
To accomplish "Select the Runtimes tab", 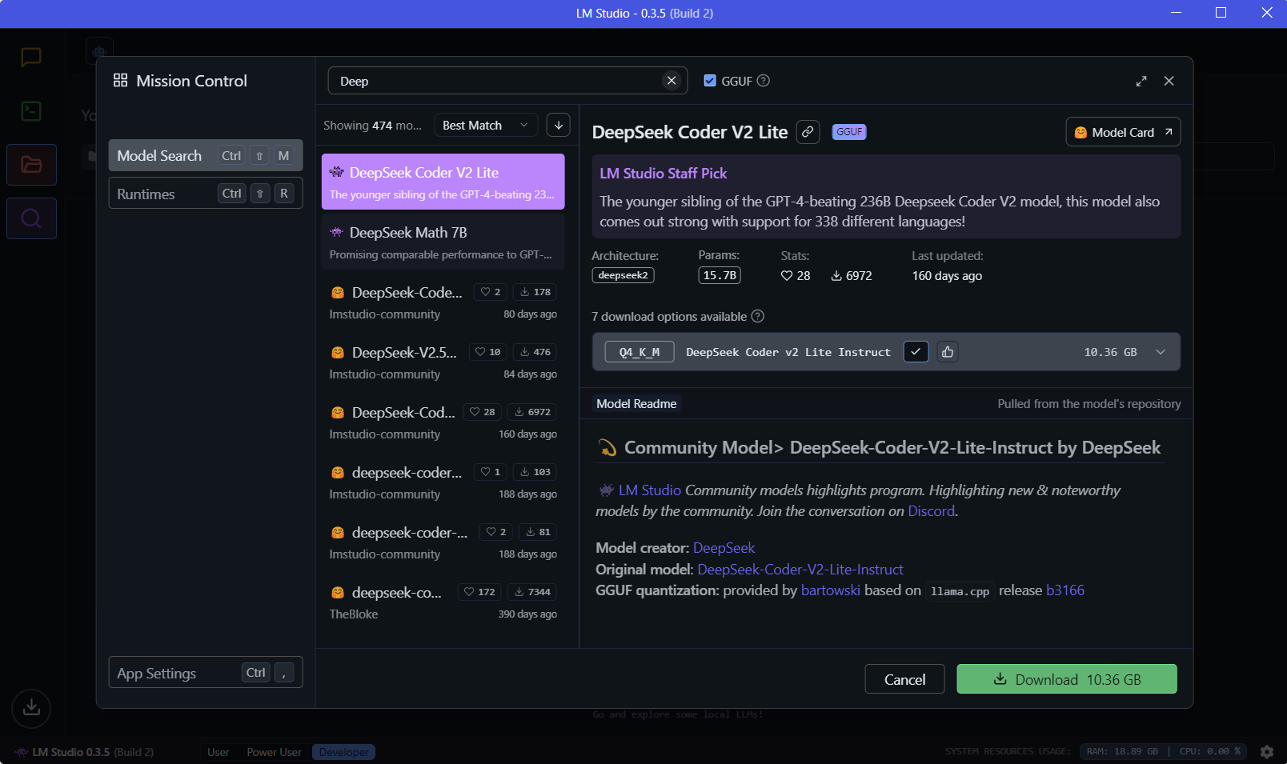I will pyautogui.click(x=205, y=194).
